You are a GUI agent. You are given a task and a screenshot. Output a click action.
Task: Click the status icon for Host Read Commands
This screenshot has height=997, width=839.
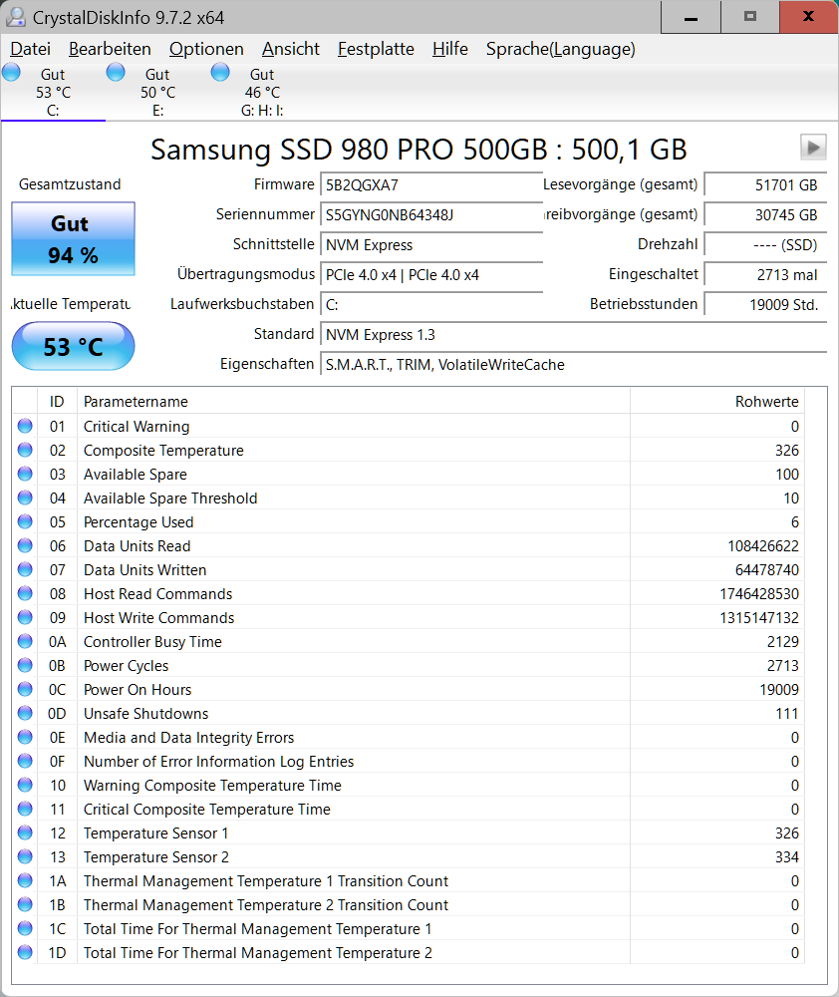pos(25,594)
